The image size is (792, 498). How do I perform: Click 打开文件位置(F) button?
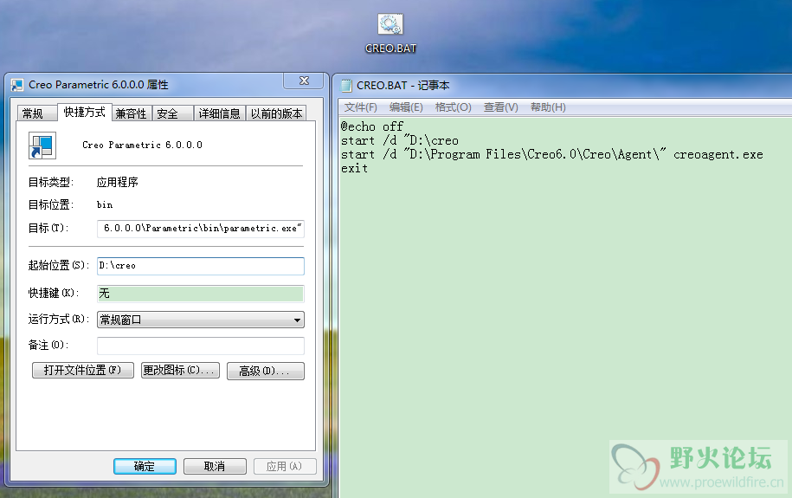pos(83,370)
